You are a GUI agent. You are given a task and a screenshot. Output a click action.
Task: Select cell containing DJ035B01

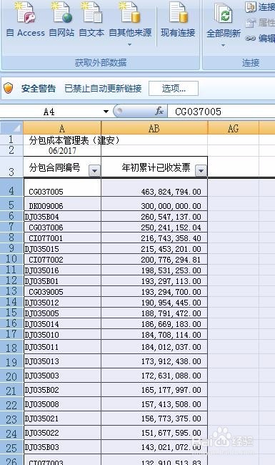(x=62, y=280)
